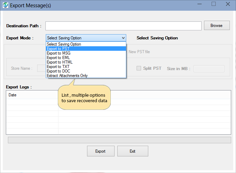
Task: Minimize the Export Message(s) window
Action: [199, 4]
